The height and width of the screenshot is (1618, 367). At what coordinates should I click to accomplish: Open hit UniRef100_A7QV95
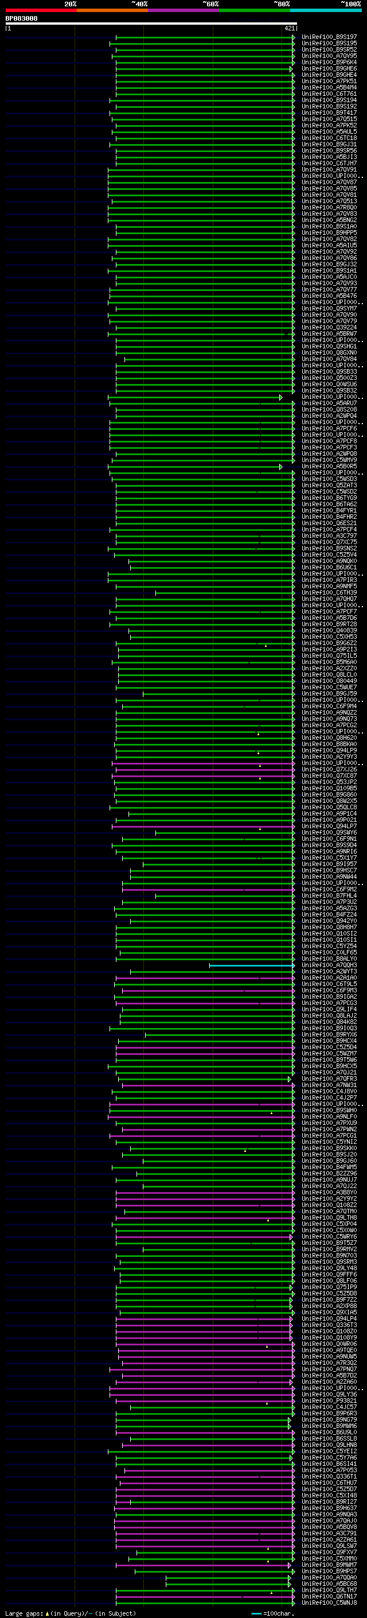(x=329, y=56)
